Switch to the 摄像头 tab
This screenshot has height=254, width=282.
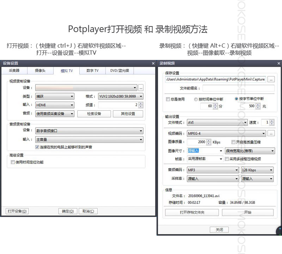pyautogui.click(x=40, y=71)
